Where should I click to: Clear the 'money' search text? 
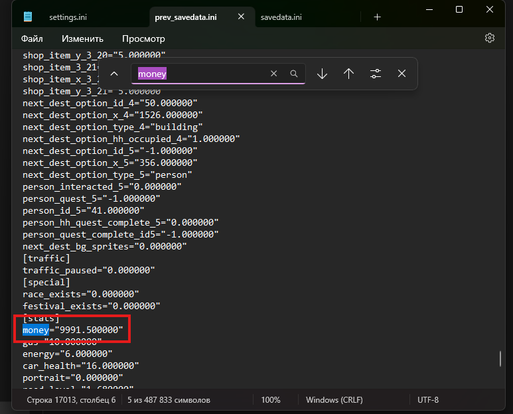(273, 74)
